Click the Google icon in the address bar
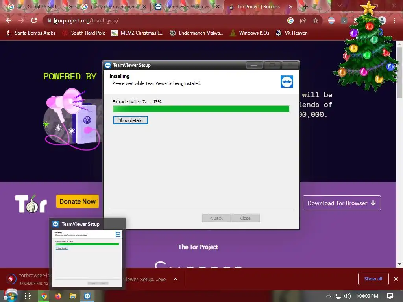The height and width of the screenshot is (302, 403). click(290, 20)
